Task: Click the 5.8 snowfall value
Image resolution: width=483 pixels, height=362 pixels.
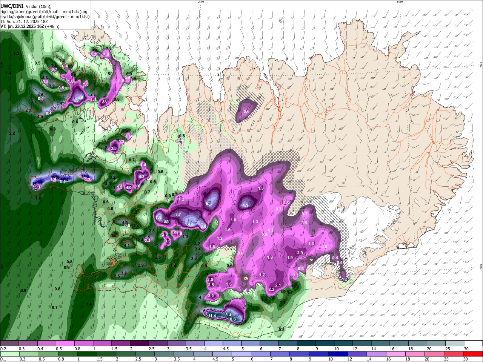Action: [x=158, y=218]
